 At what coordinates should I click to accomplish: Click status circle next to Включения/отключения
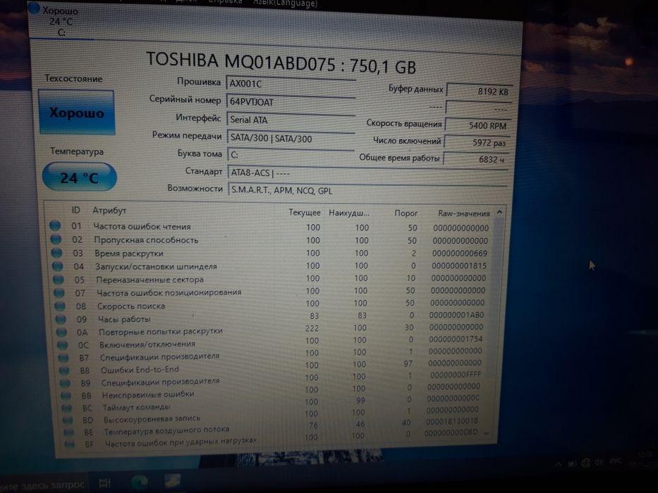point(63,345)
